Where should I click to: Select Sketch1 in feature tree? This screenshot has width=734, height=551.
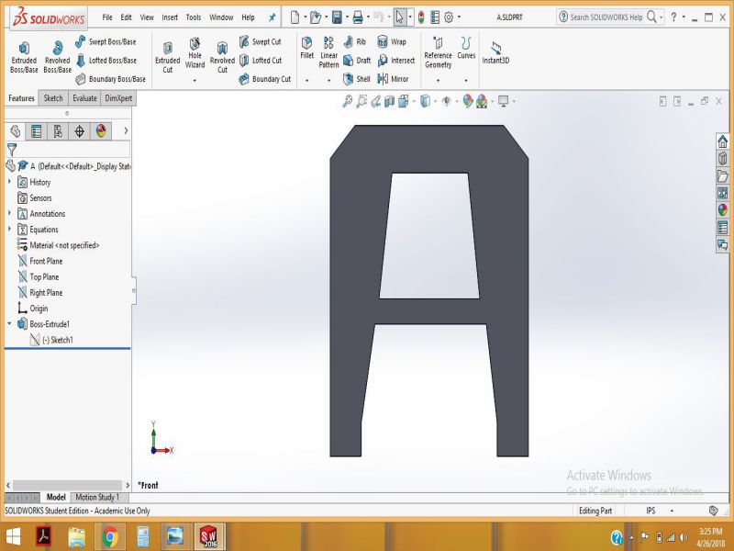point(51,340)
